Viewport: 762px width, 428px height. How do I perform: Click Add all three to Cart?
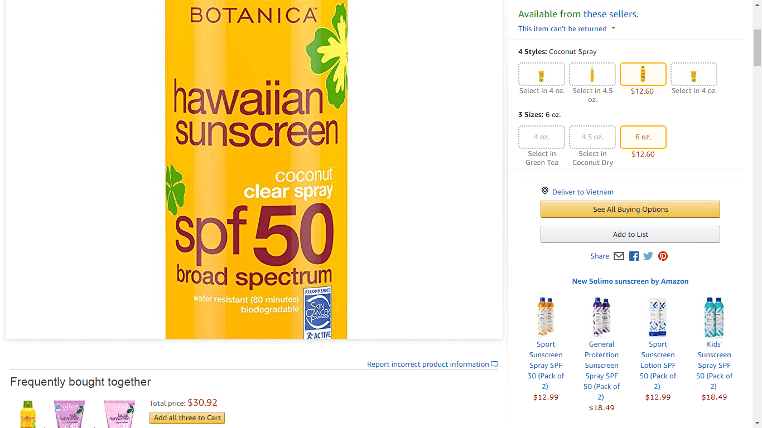[187, 417]
